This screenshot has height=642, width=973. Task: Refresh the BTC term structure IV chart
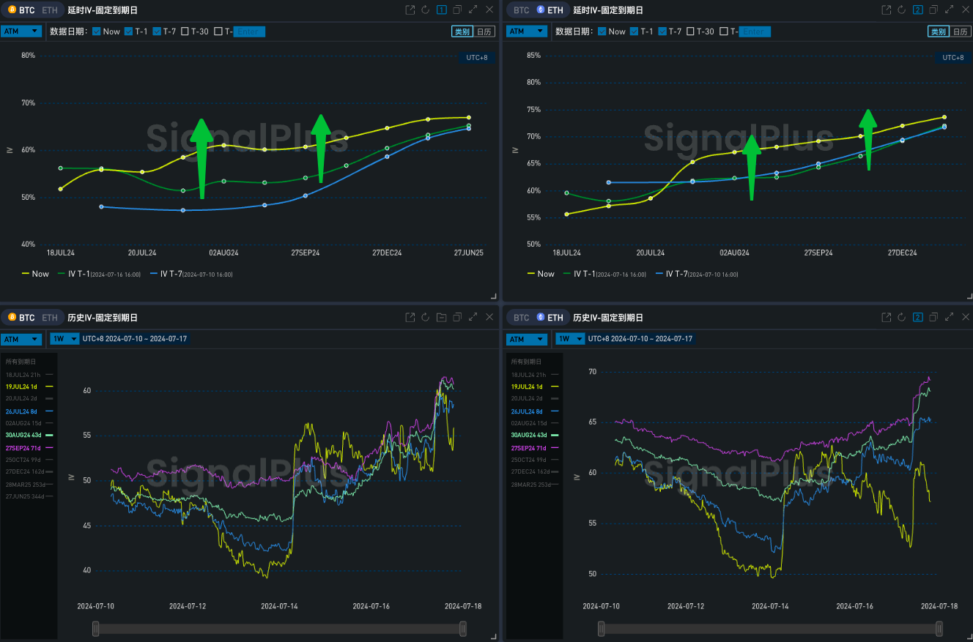(x=426, y=10)
